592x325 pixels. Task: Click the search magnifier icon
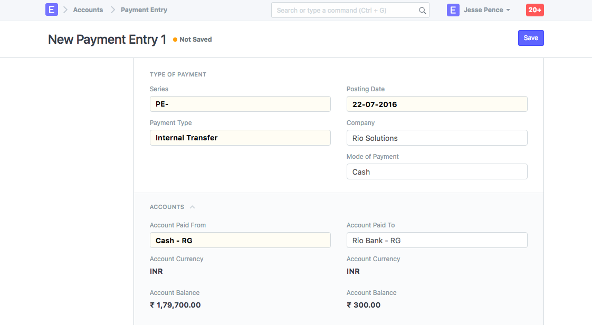[x=422, y=10]
